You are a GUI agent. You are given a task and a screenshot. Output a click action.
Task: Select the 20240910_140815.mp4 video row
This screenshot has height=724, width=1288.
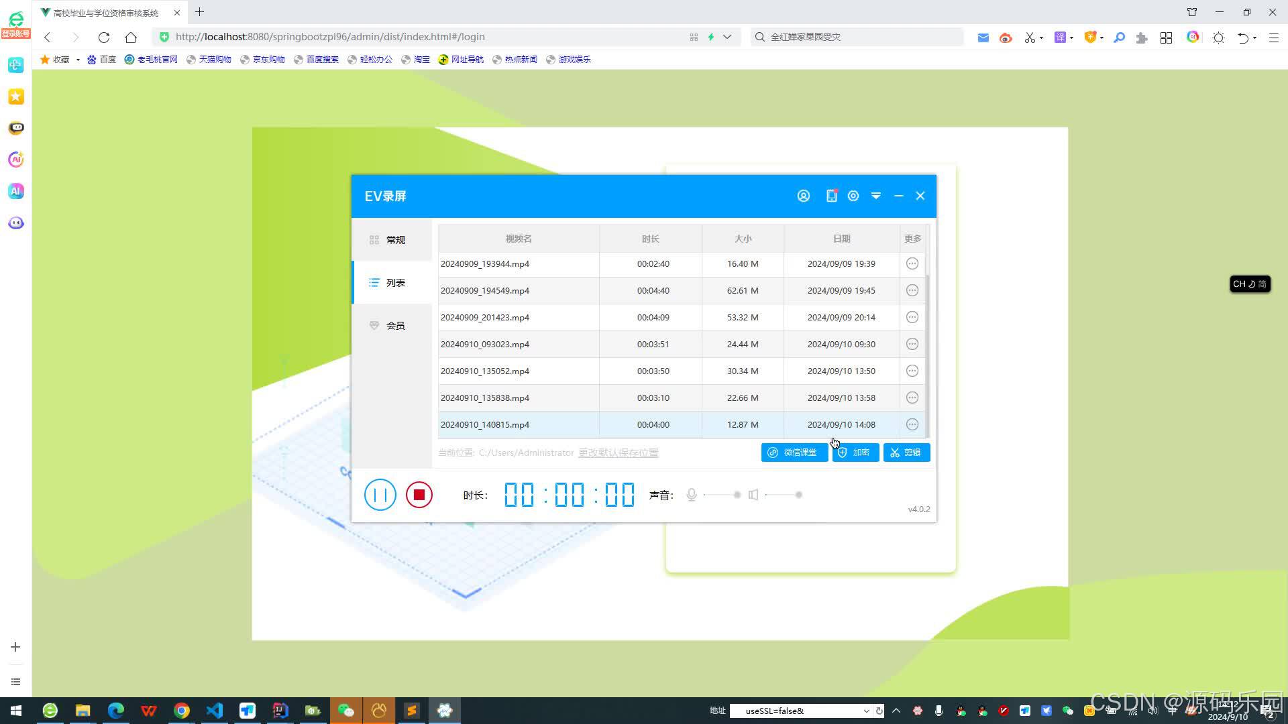[x=604, y=424]
